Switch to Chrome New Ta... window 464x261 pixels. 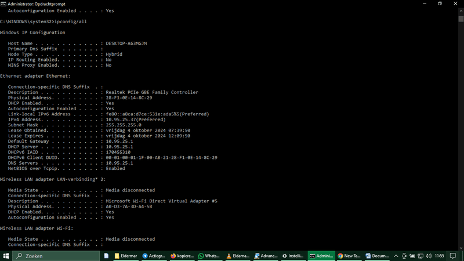tap(349, 256)
